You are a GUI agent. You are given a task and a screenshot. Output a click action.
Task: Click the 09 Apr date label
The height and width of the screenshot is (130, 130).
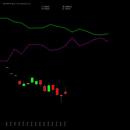pos(6,124)
